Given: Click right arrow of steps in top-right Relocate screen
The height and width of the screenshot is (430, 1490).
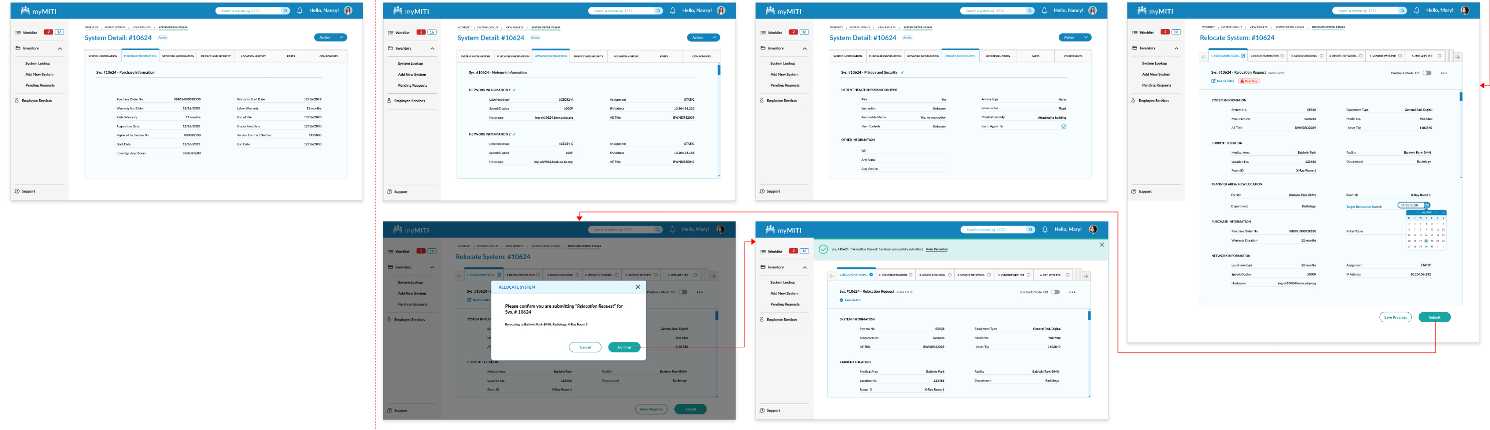Looking at the screenshot, I should click(1457, 57).
